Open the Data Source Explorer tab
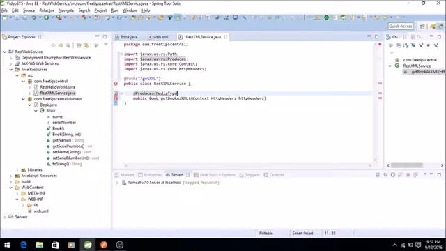This screenshot has height=251, width=446. tap(215, 175)
